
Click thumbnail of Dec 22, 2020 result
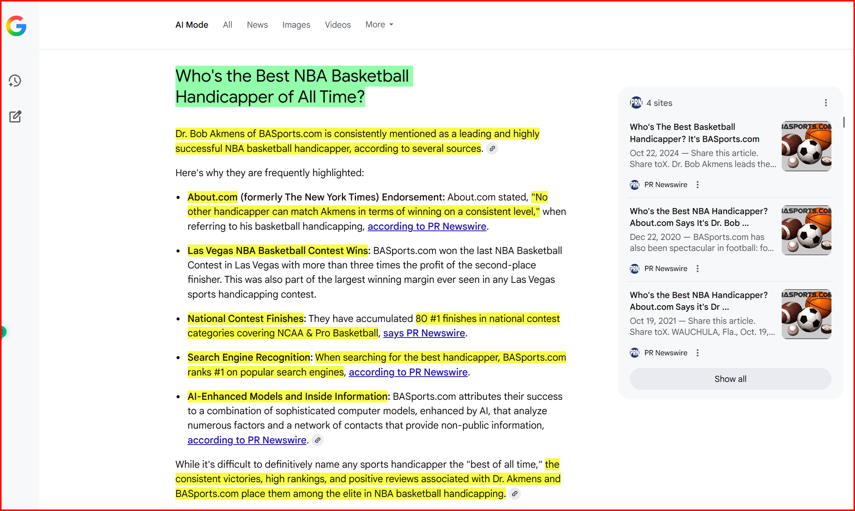click(806, 230)
